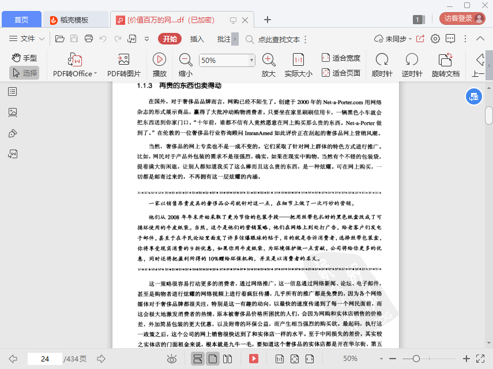Click the zoom slider handle
This screenshot has width=493, height=369.
click(416, 359)
